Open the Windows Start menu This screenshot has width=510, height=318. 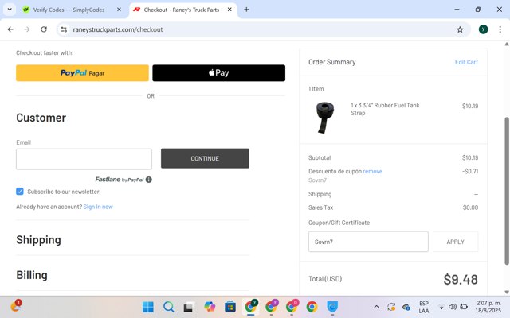(148, 307)
